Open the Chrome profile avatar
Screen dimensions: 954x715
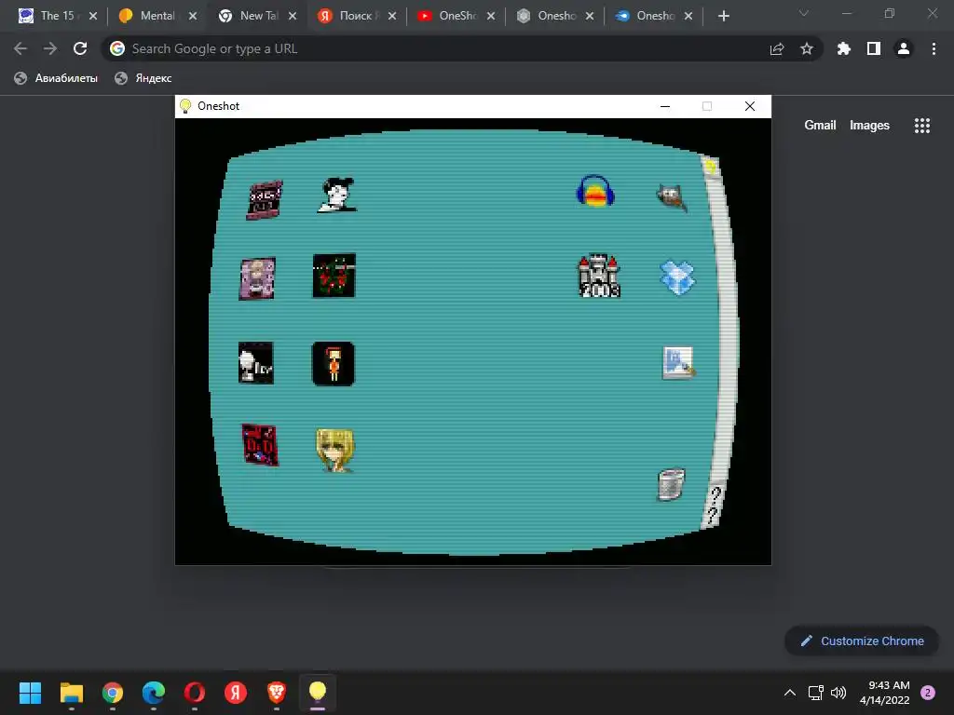pos(904,48)
